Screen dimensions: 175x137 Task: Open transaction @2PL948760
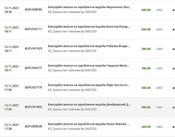click(x=33, y=9)
